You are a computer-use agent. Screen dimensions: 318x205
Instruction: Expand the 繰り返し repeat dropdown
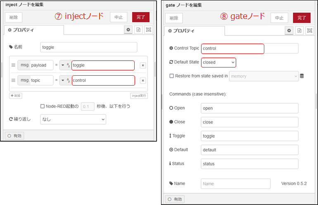point(73,119)
